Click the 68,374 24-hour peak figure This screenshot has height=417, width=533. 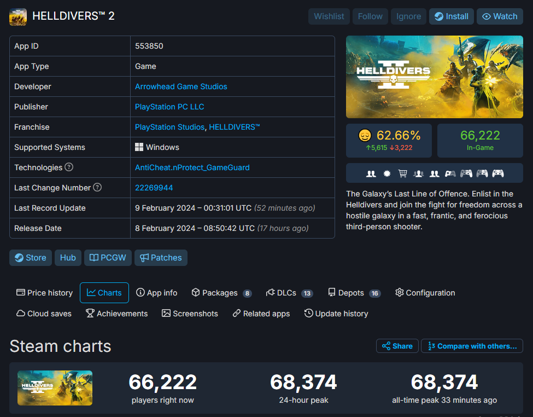(303, 382)
